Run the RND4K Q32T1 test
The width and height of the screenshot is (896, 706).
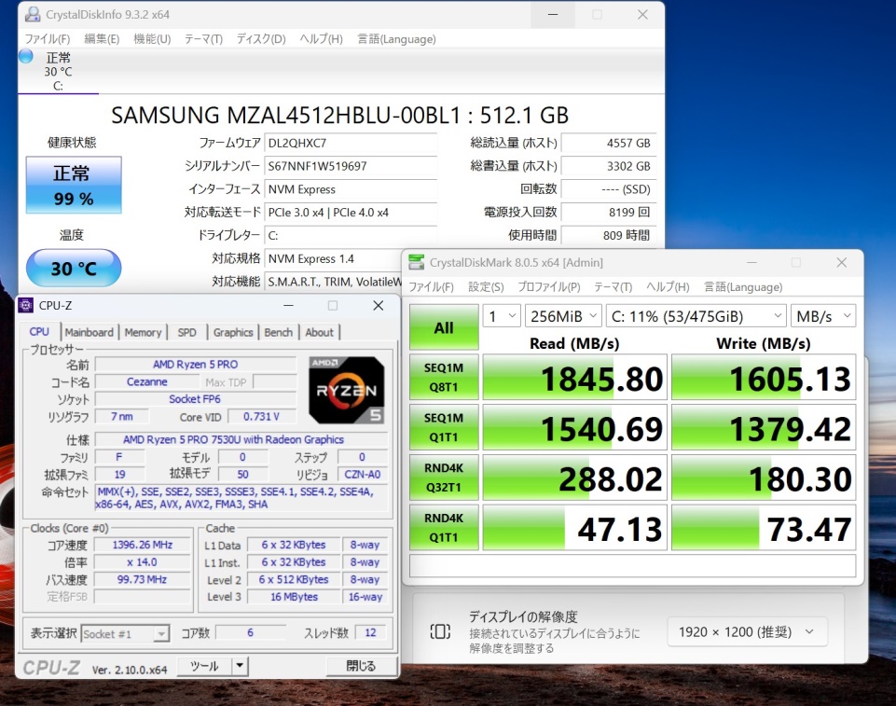pos(444,478)
